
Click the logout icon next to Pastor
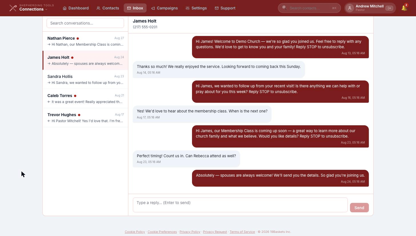(x=389, y=8)
